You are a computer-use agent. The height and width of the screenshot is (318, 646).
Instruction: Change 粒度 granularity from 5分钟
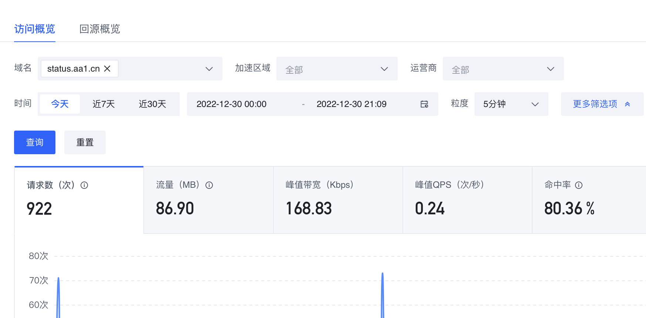511,104
